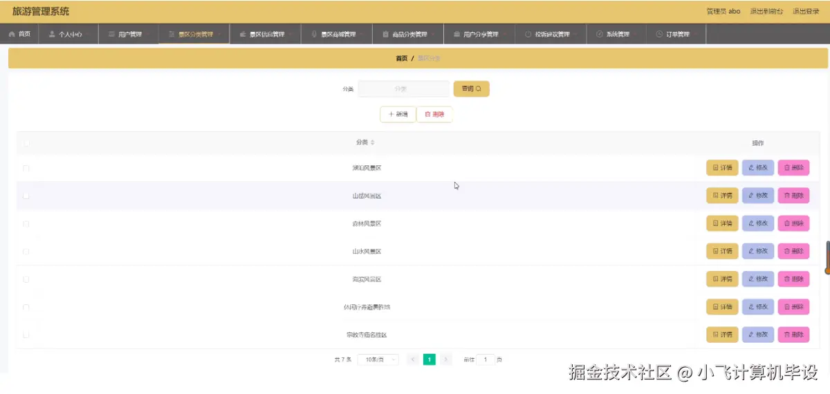Expand the 景区商城管理 menu
Screen dimensions: 830x394
tap(337, 35)
